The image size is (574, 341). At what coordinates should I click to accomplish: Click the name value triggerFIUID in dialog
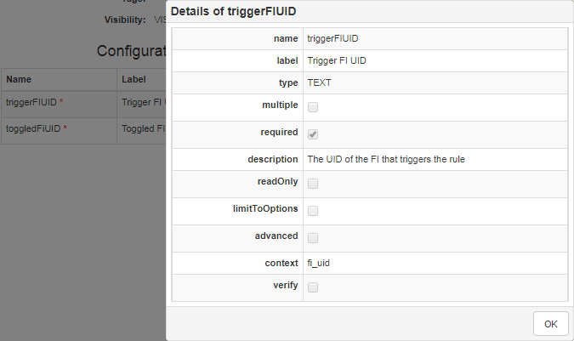(x=332, y=39)
